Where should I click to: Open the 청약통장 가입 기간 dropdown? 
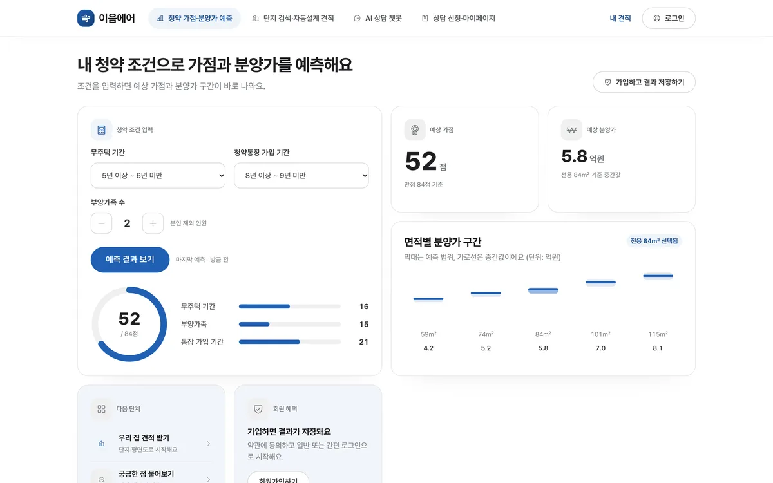coord(301,175)
